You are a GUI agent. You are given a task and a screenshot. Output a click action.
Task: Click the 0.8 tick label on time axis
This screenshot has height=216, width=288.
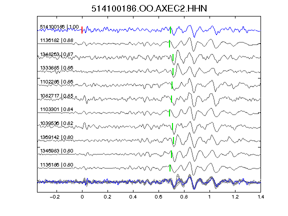(184, 197)
